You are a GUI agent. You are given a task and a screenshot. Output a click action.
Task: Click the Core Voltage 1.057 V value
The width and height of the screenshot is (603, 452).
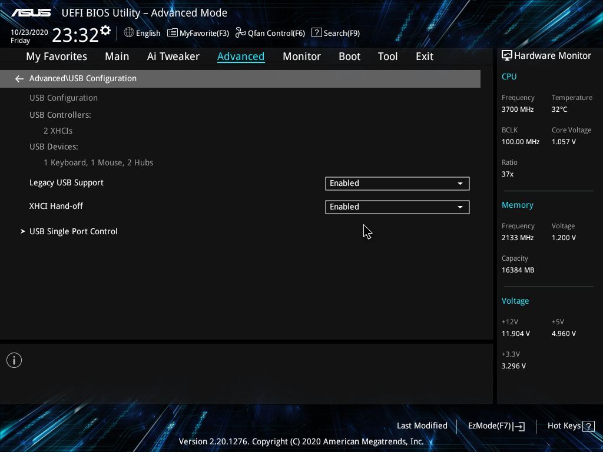pyautogui.click(x=564, y=142)
